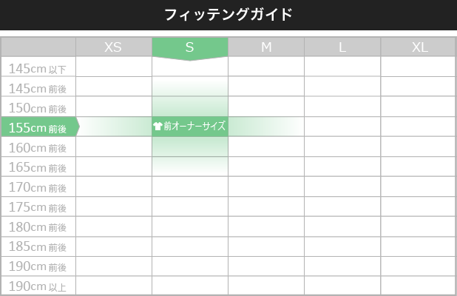Click the 190cm以上 height row label

(x=38, y=286)
